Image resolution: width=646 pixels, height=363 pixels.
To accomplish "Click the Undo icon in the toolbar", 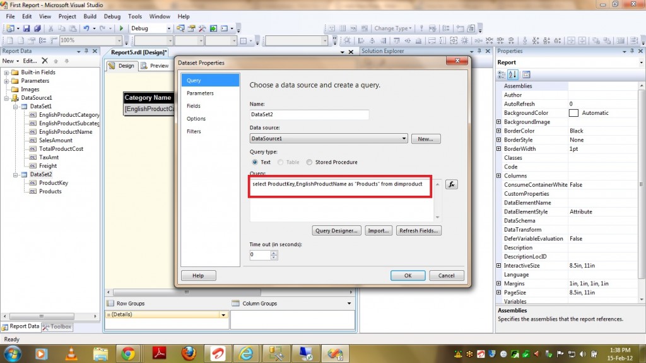I will pyautogui.click(x=86, y=28).
